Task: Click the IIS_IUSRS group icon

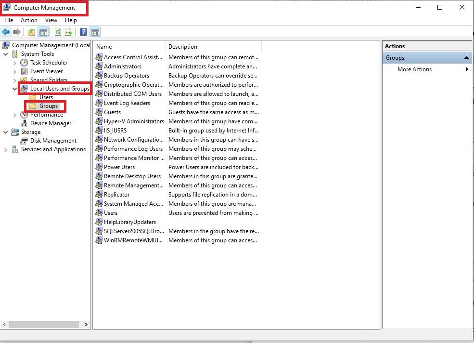Action: [x=99, y=130]
